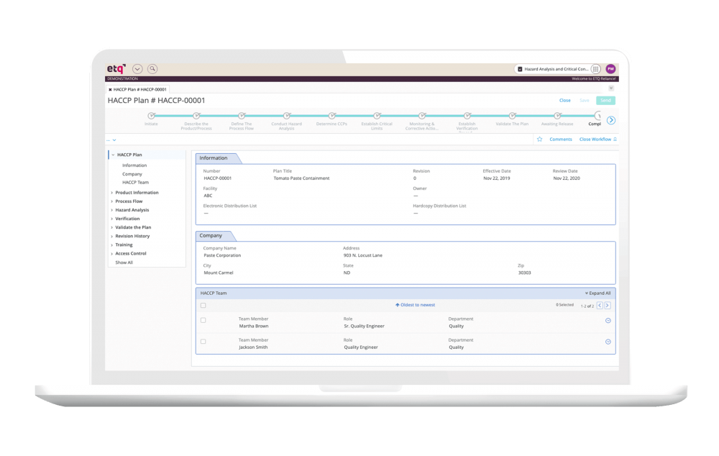This screenshot has height=456, width=719.
Task: Select the Jackson Smith row checkbox
Action: [203, 342]
